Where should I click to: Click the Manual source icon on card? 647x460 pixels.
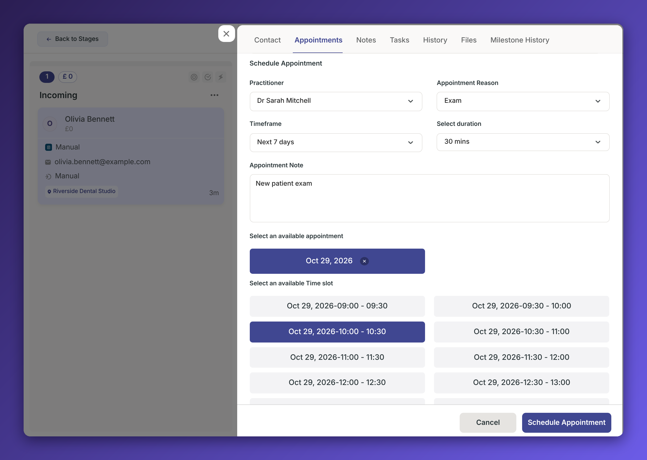pyautogui.click(x=49, y=147)
